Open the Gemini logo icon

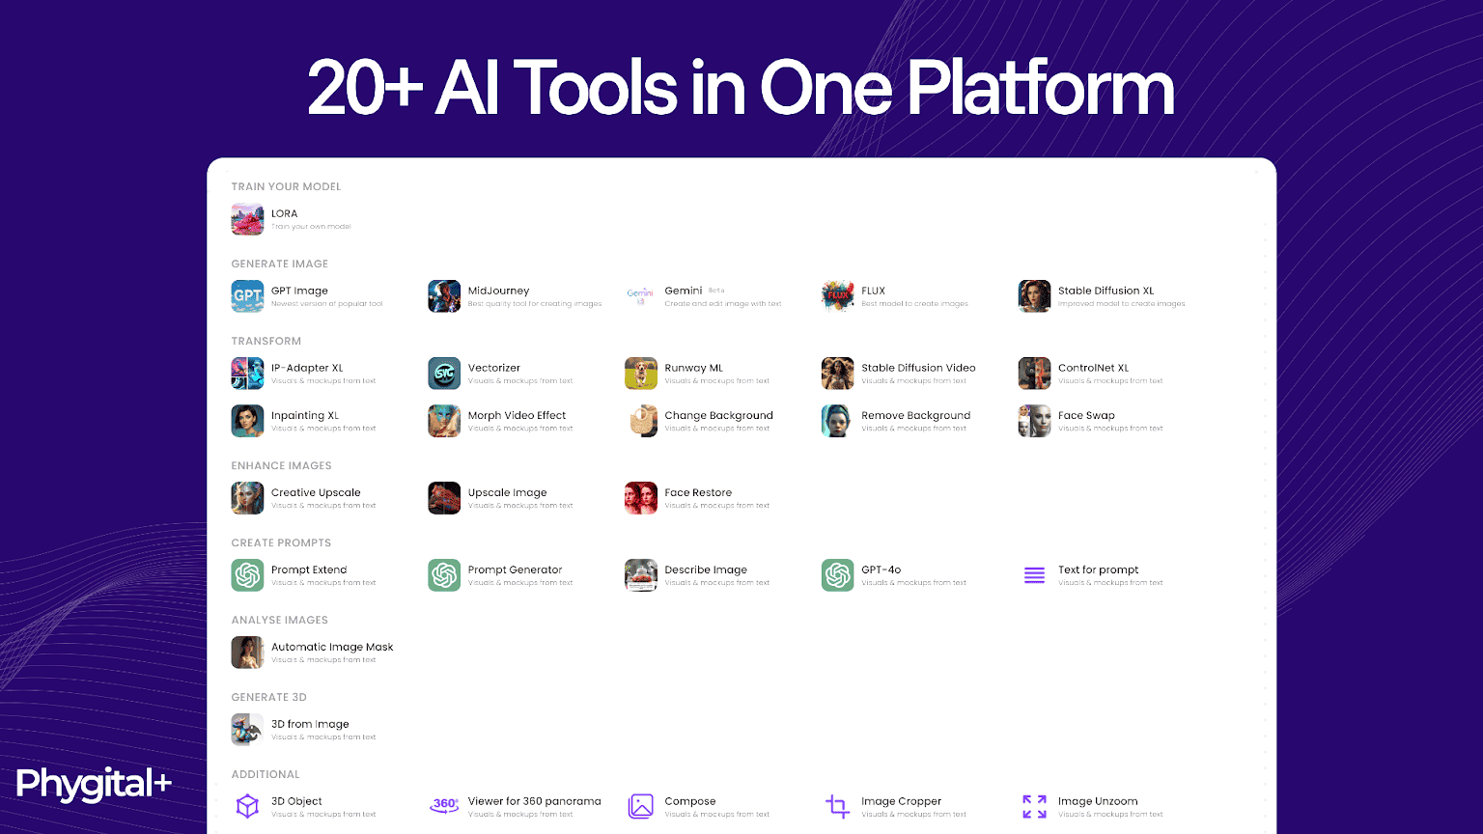point(640,296)
